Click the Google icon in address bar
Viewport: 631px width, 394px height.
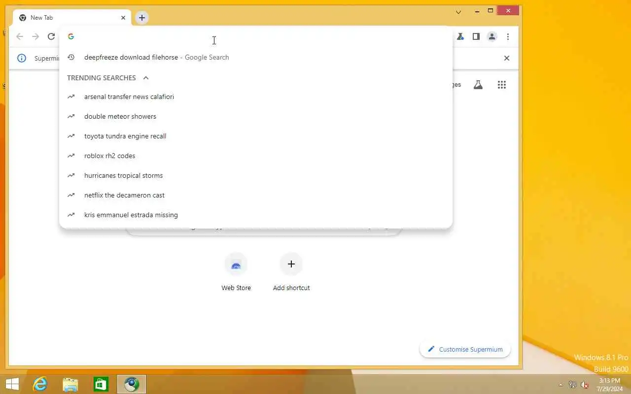tap(71, 36)
